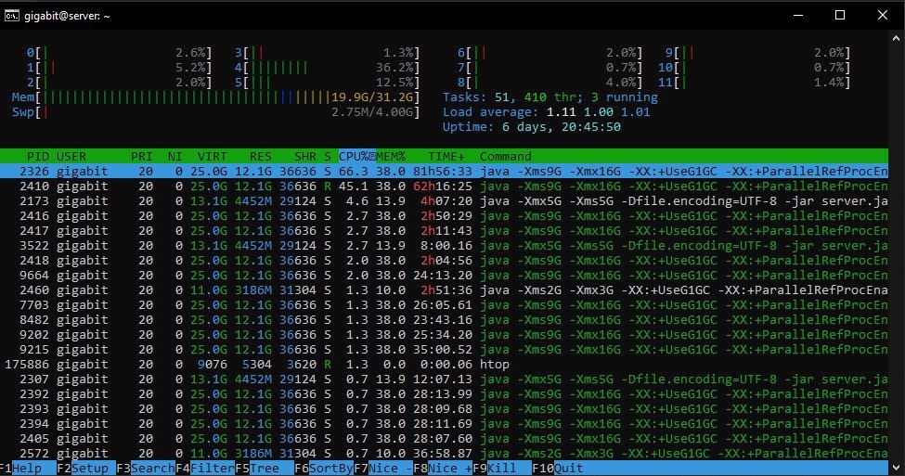This screenshot has width=905, height=476.
Task: Select the process row with PID 2173
Action: tap(444, 200)
